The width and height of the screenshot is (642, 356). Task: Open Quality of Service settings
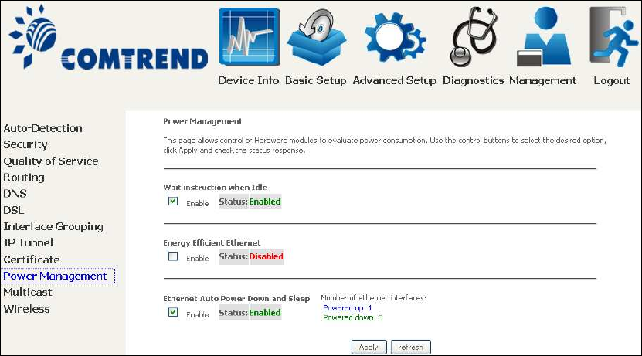point(51,161)
